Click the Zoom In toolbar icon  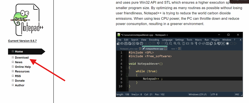[175, 43]
